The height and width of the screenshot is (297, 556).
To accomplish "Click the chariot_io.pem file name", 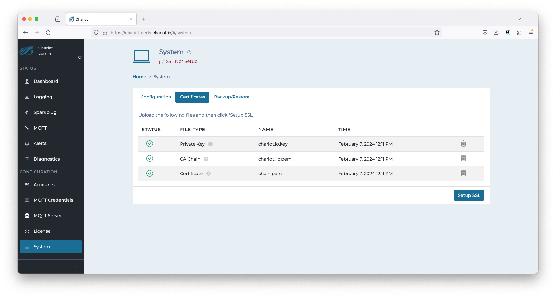I will (275, 159).
